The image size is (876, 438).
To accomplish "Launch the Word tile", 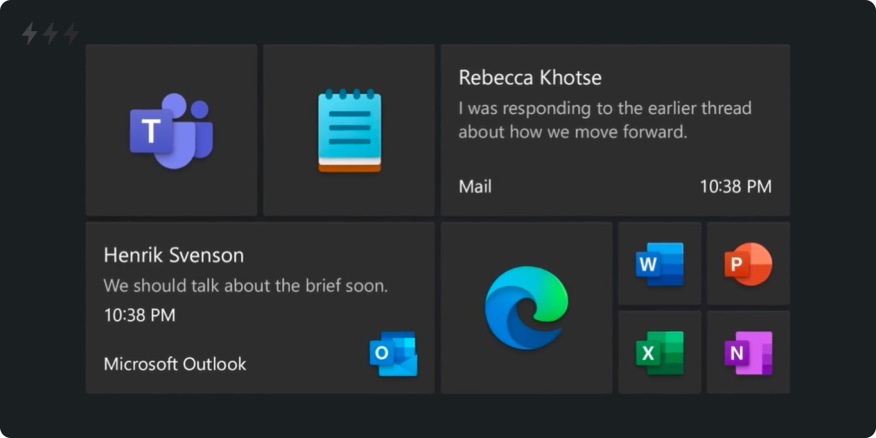I will [x=660, y=263].
